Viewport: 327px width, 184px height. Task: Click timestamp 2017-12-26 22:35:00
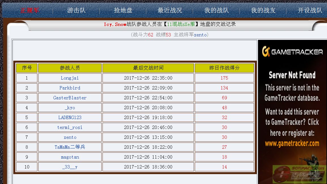pyautogui.click(x=148, y=78)
